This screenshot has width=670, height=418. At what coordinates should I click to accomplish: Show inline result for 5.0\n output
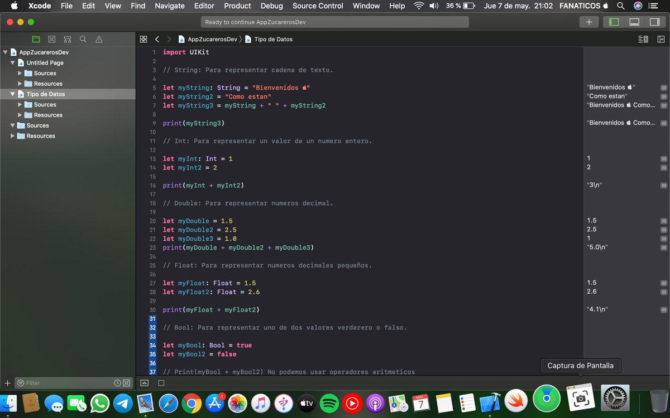click(663, 247)
